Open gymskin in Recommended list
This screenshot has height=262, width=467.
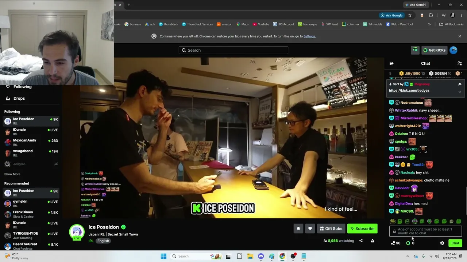coord(31,203)
